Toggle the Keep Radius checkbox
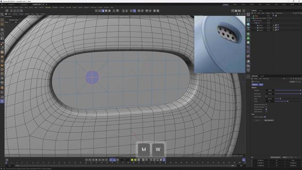Screen dimensions: 302x170 click(266, 96)
